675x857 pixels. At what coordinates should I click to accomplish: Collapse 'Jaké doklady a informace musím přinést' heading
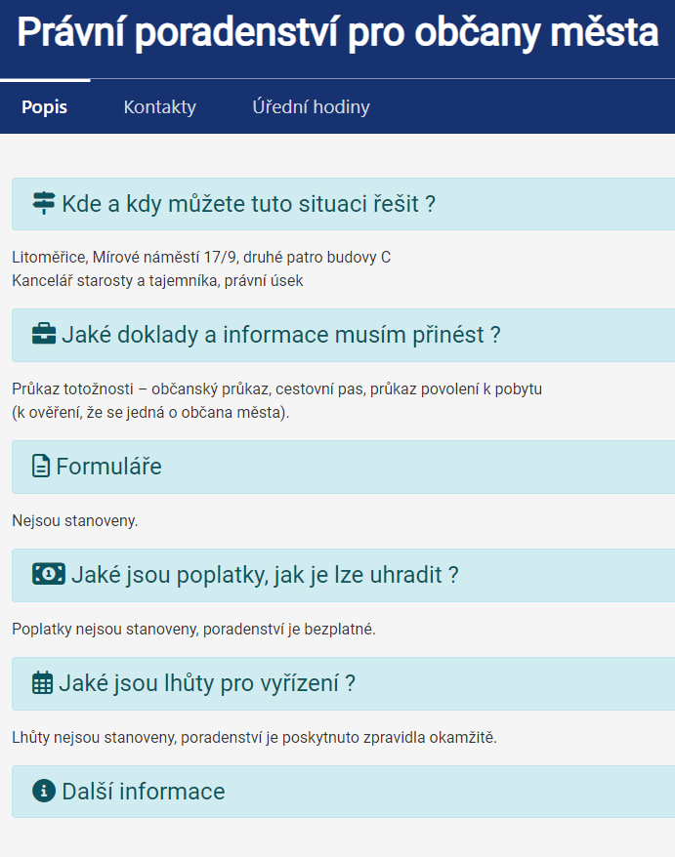pyautogui.click(x=280, y=335)
